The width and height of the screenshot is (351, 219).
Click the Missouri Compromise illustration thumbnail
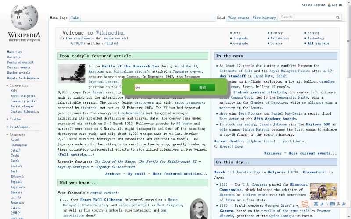pyautogui.click(x=323, y=192)
